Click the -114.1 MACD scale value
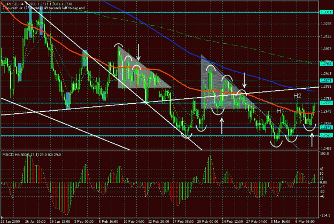The image size is (334, 224). 324,215
